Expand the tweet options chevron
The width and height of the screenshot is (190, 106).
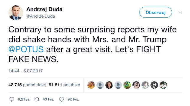click(x=180, y=12)
